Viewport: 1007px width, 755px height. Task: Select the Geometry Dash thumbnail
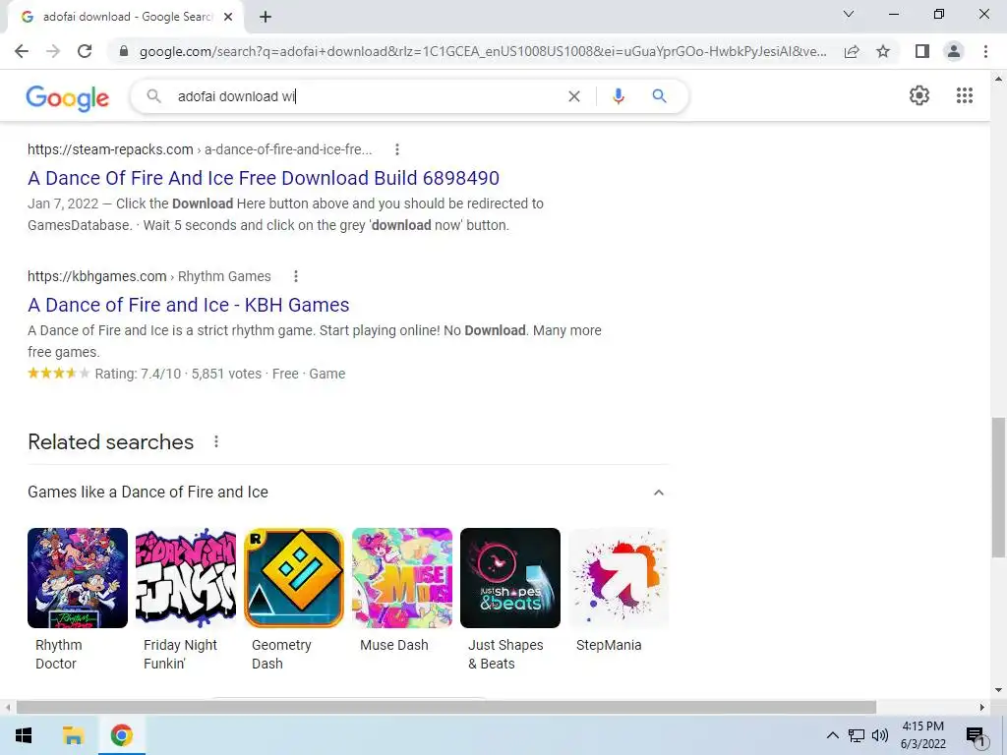click(x=294, y=578)
